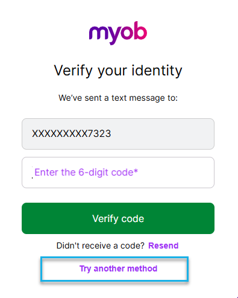The height and width of the screenshot is (298, 238).
Task: Click the Verify code button
Action: [x=118, y=218]
